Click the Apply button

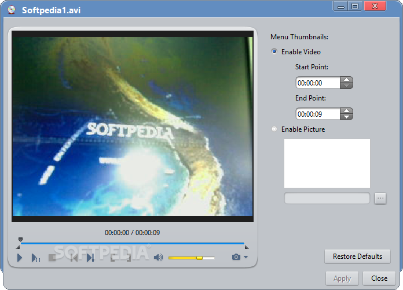point(342,278)
